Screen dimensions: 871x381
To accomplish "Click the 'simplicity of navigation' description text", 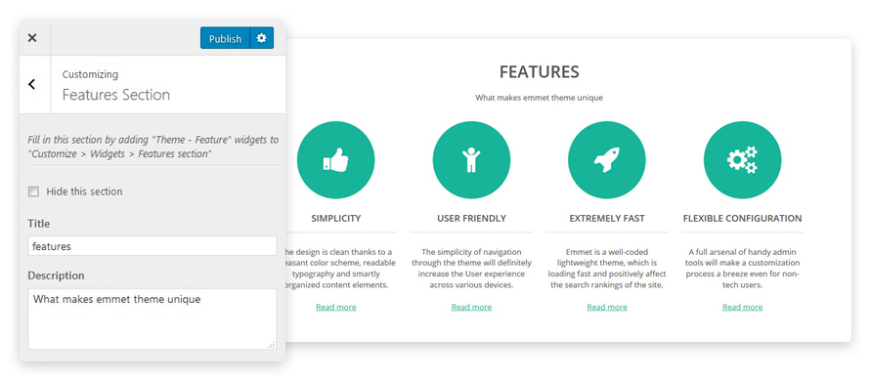I will tap(471, 269).
